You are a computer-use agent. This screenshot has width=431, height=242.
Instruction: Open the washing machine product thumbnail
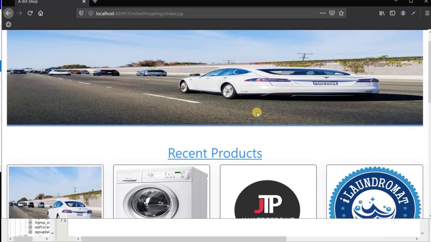coord(162,192)
